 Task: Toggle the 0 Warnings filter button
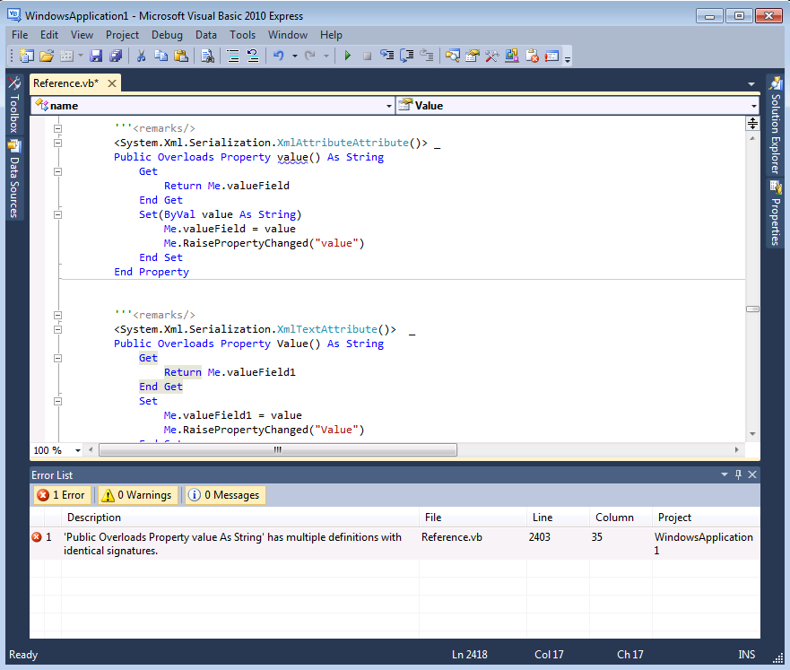[137, 495]
